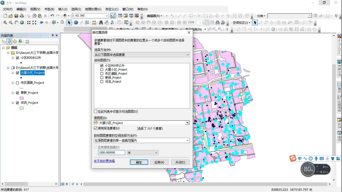Collapse the 更新_Project layer legend

pos(13,93)
